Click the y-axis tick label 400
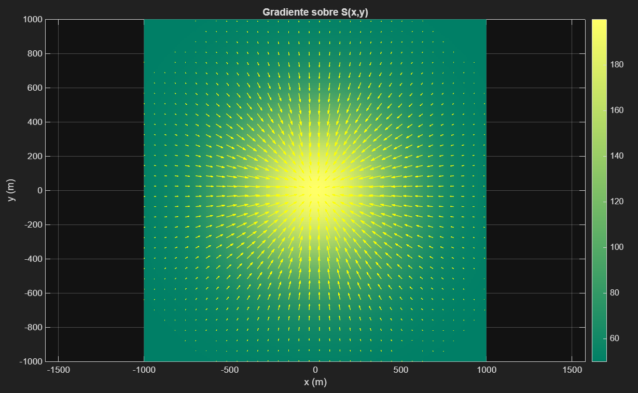Screen dimensions: 638x393 (x=34, y=122)
